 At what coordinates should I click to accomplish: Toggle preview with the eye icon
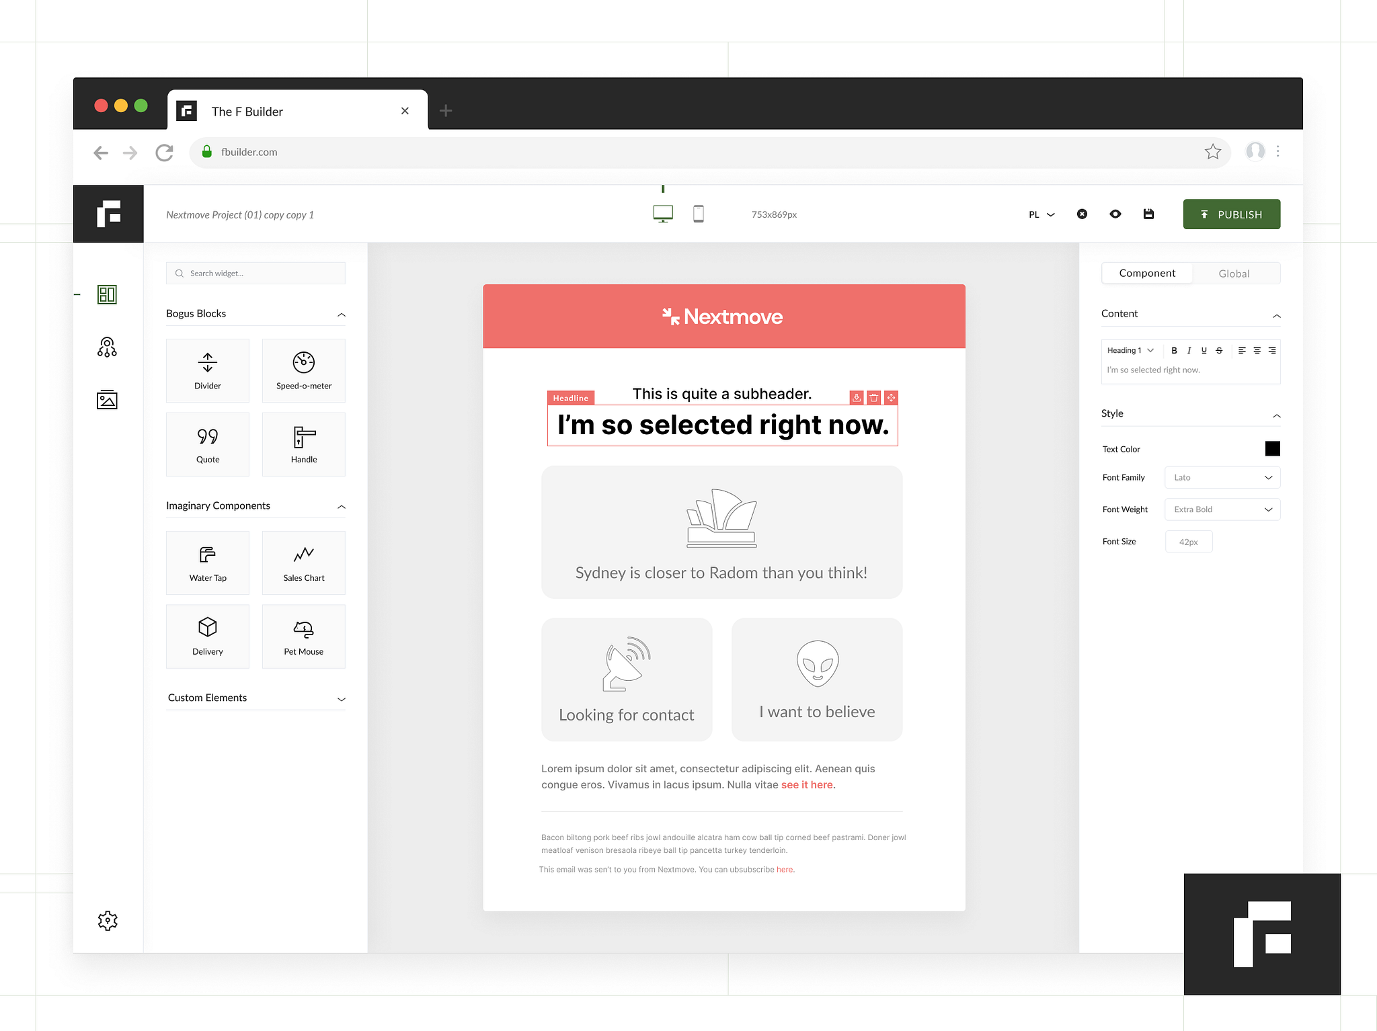(1115, 214)
